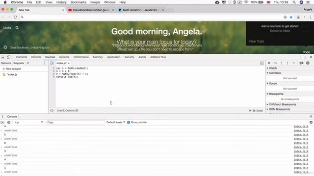Show more navigator tabs chevron
The height and width of the screenshot is (176, 314).
tap(28, 63)
